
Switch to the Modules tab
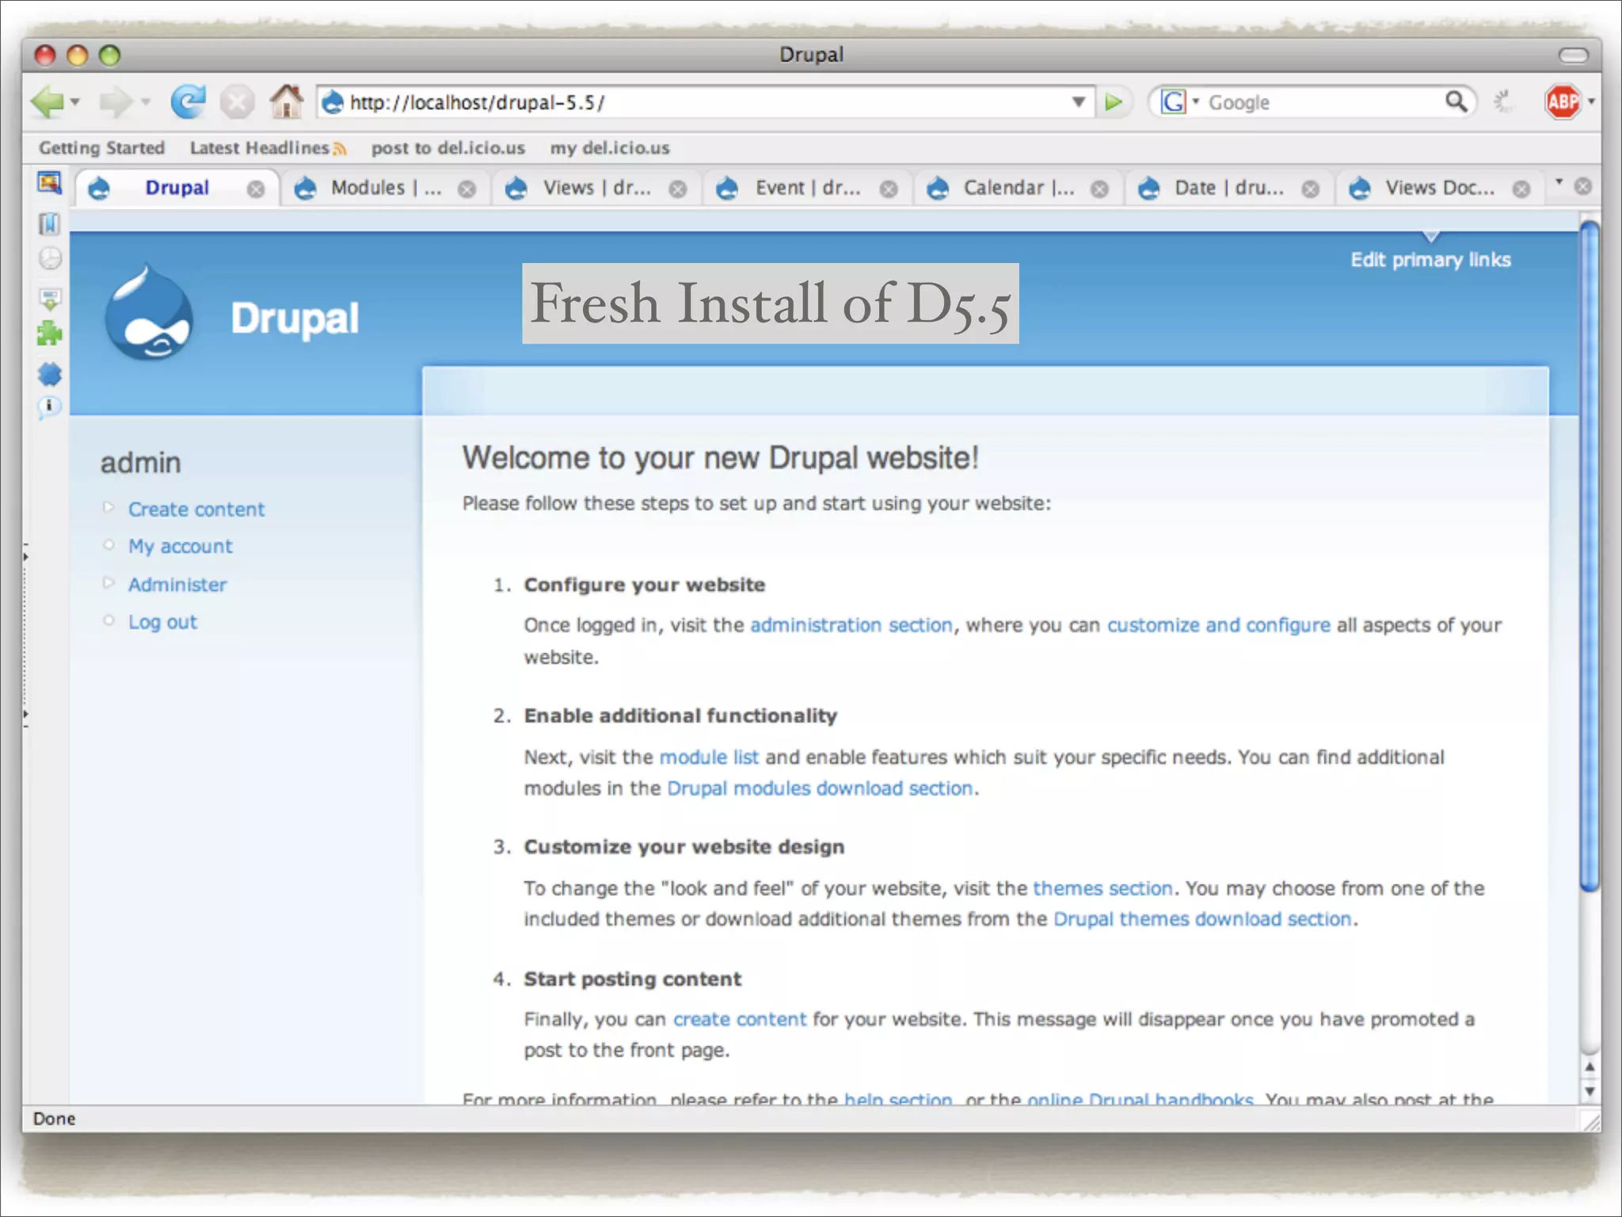tap(386, 188)
